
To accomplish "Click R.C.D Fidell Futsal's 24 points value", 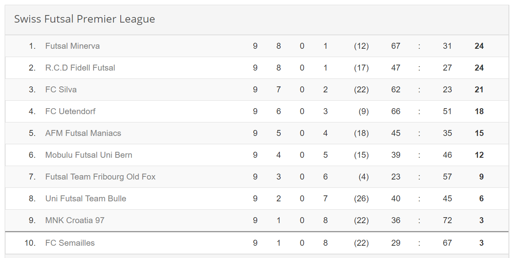I will [479, 68].
